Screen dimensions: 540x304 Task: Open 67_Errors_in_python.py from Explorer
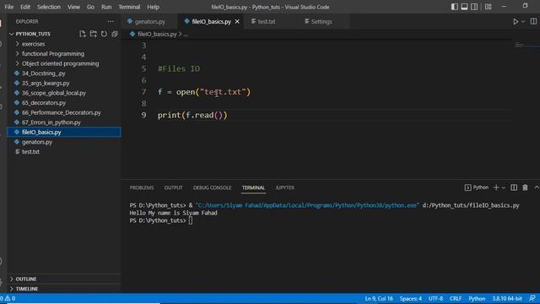pyautogui.click(x=64, y=122)
